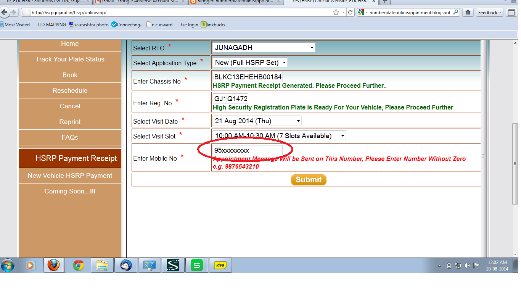Open Google Chrome from the taskbar
The width and height of the screenshot is (521, 293).
click(x=77, y=265)
